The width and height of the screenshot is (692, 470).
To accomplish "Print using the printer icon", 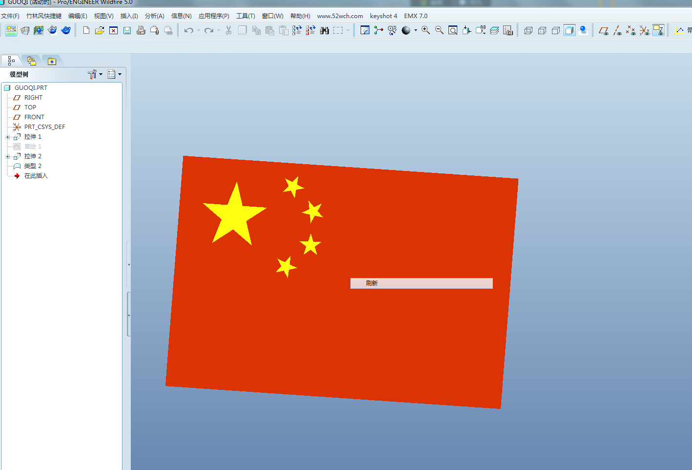I will (x=141, y=30).
